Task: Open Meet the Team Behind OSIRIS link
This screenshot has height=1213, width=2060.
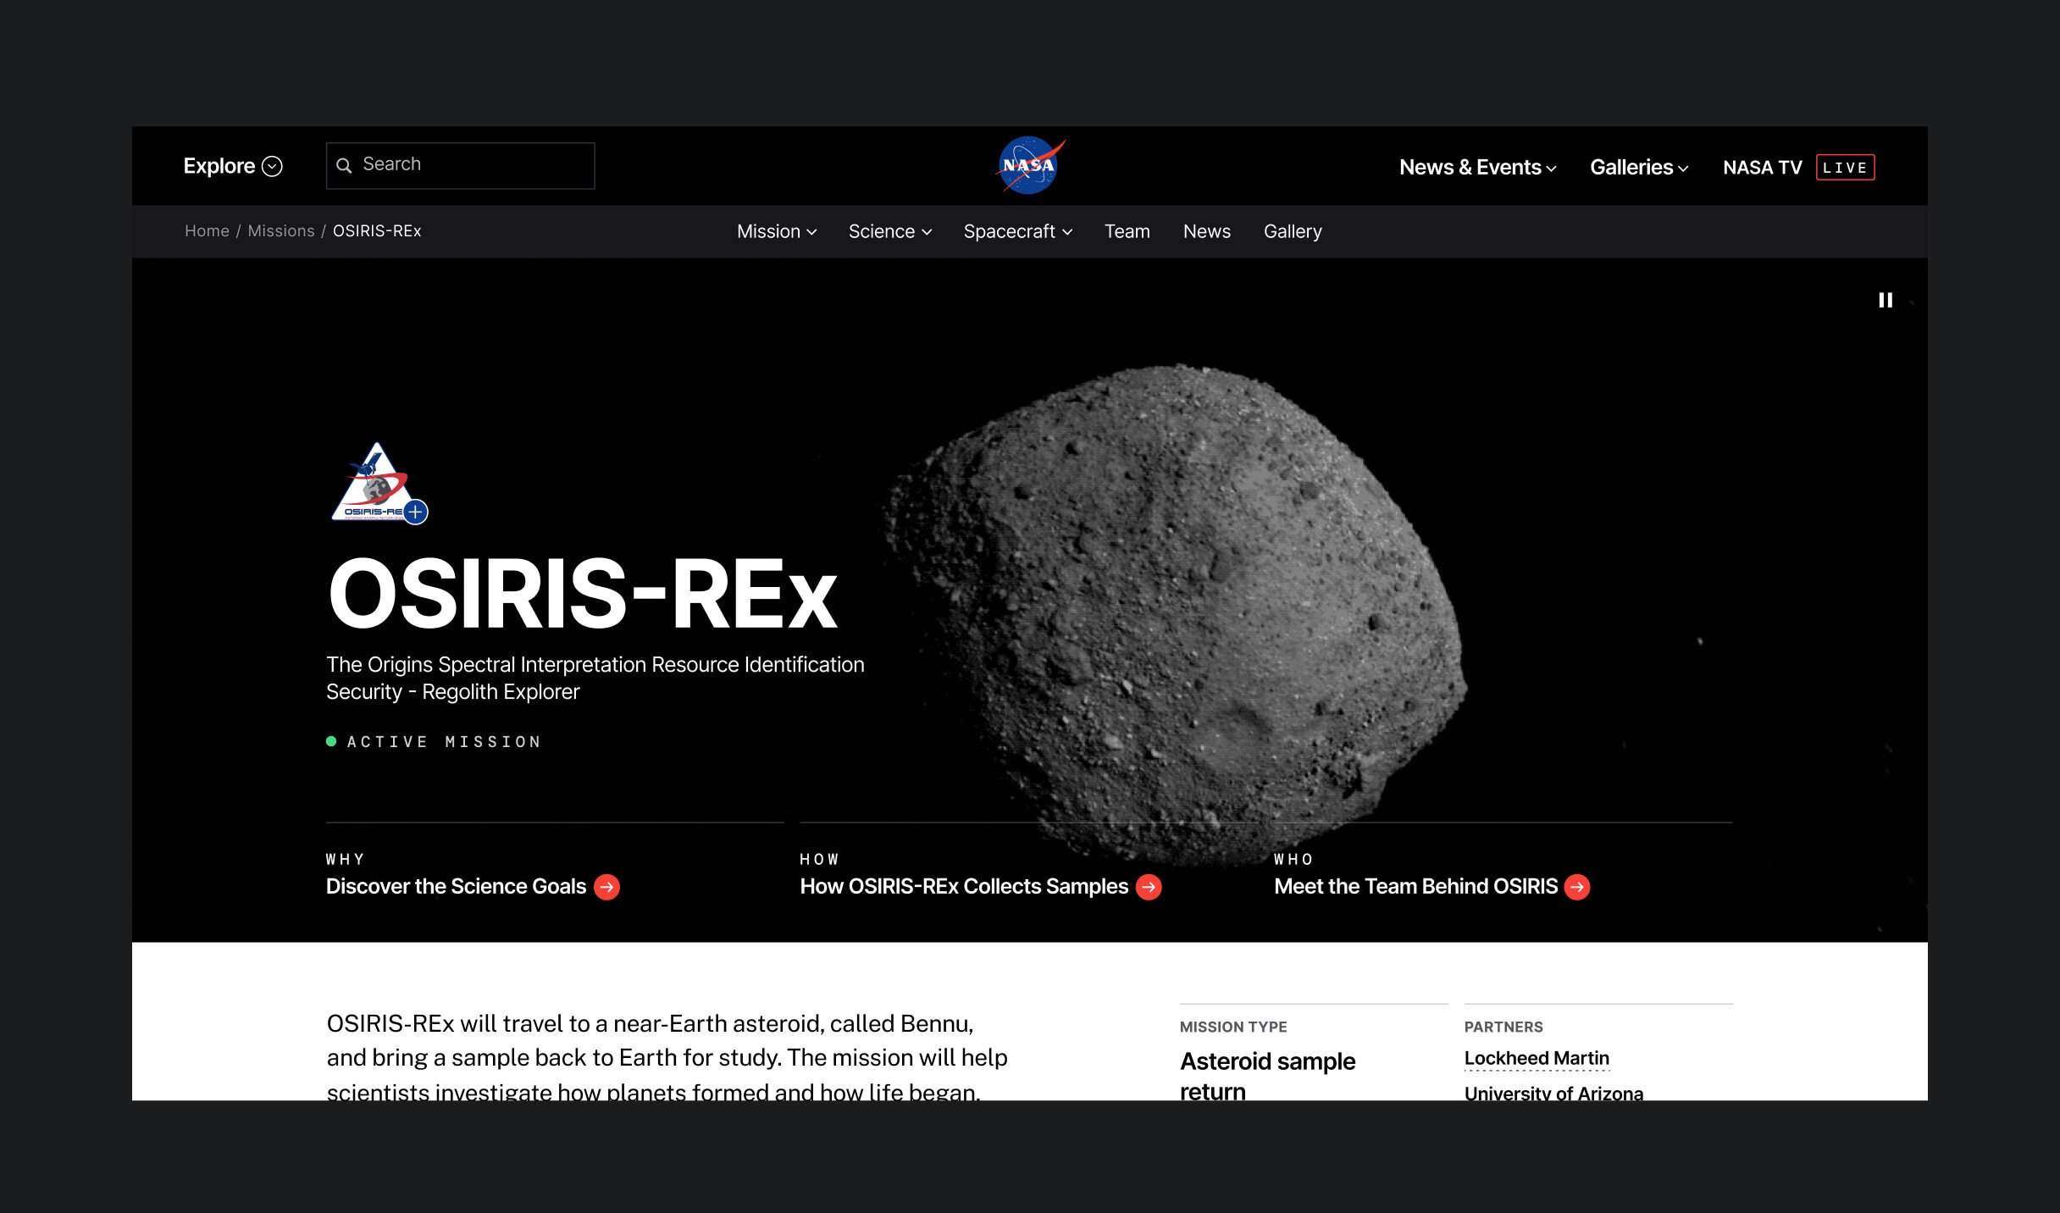Action: (x=1415, y=887)
